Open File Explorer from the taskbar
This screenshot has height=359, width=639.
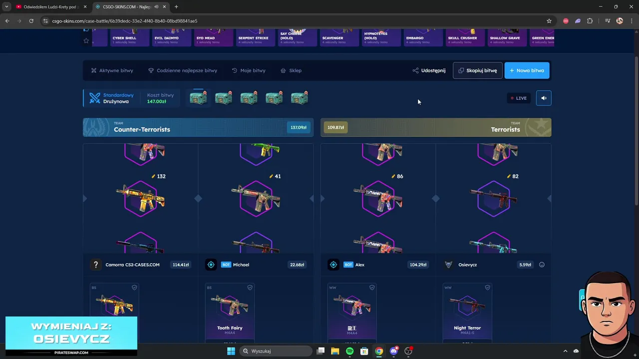click(x=335, y=351)
